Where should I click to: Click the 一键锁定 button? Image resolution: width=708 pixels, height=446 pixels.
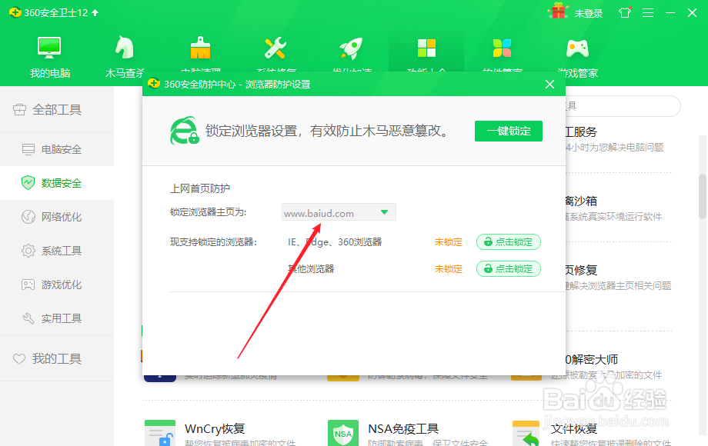point(509,131)
